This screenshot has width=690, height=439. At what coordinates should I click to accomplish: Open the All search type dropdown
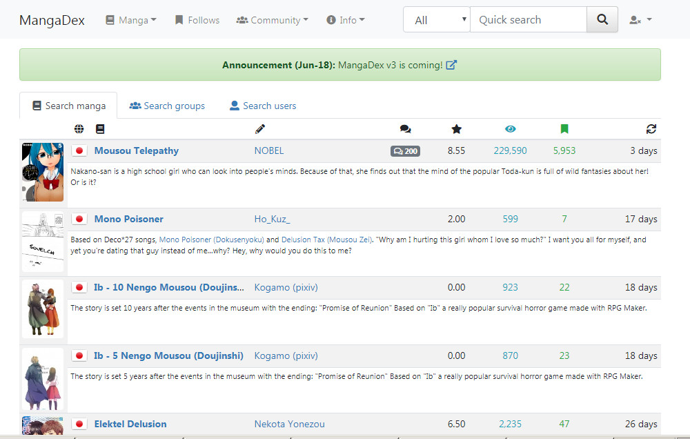pos(437,20)
